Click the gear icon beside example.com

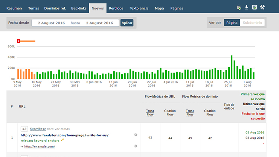[x=136, y=146]
